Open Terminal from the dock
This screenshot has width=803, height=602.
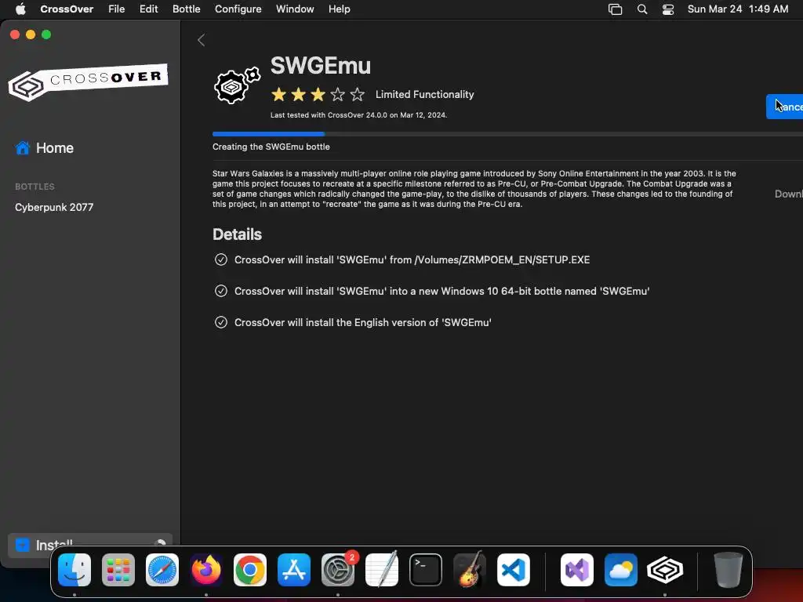[x=426, y=569]
